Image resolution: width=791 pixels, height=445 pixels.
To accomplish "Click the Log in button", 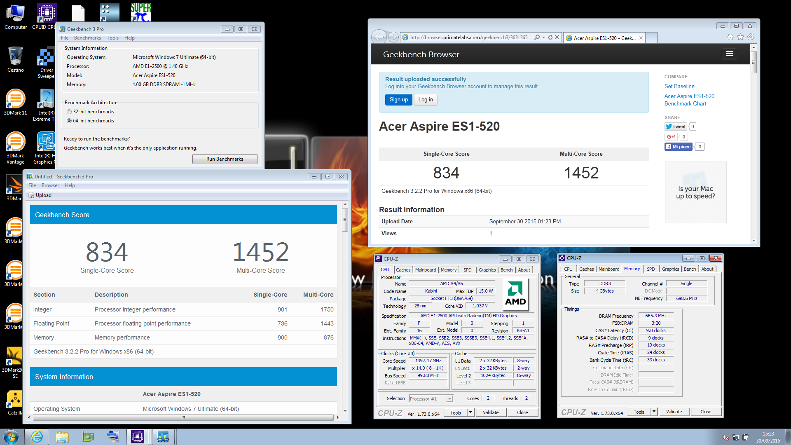I will point(426,100).
